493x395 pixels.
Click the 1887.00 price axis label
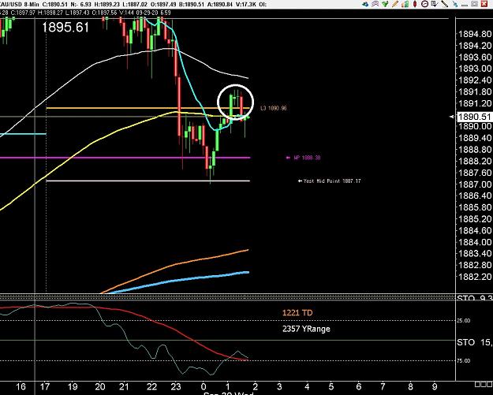(475, 184)
